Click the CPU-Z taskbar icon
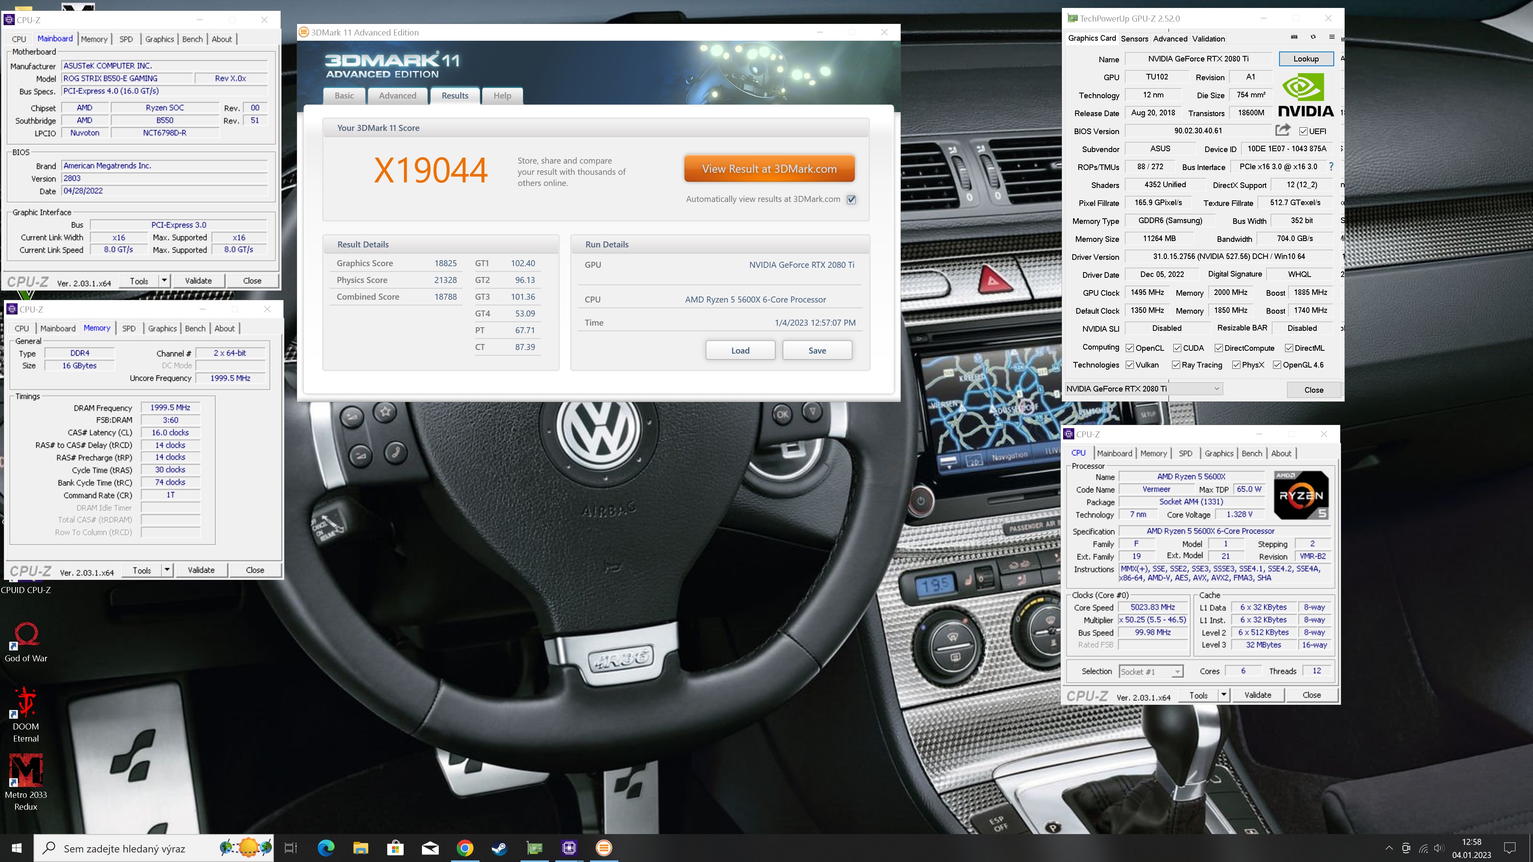Image resolution: width=1533 pixels, height=862 pixels. (x=569, y=848)
